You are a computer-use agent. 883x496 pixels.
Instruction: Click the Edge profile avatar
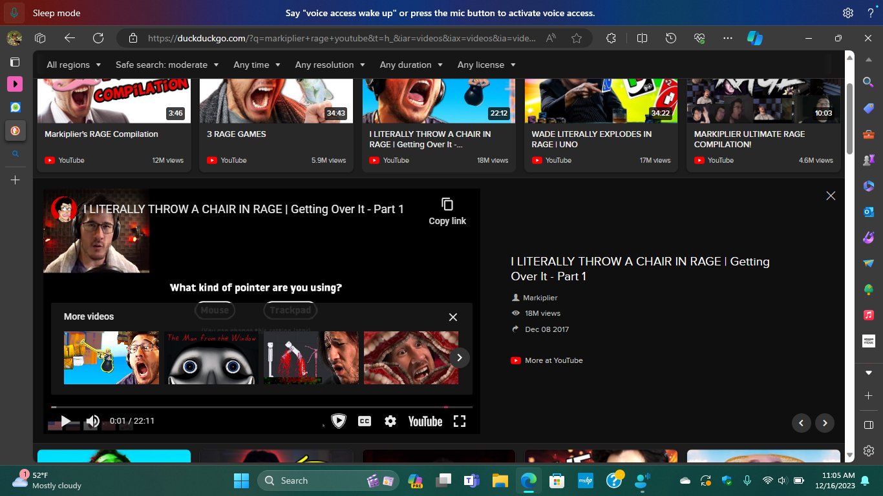point(14,38)
